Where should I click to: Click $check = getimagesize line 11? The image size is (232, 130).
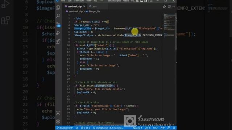click(117, 49)
